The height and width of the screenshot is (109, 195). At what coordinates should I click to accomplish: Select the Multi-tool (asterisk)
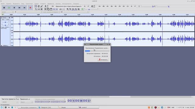41,9
